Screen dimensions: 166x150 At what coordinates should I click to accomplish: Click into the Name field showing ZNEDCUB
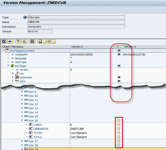click(76, 22)
